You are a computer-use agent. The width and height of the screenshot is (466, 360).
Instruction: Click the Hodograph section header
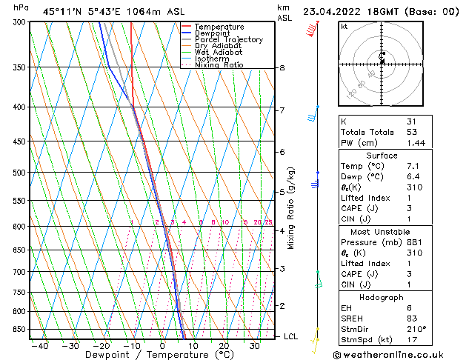382,298
